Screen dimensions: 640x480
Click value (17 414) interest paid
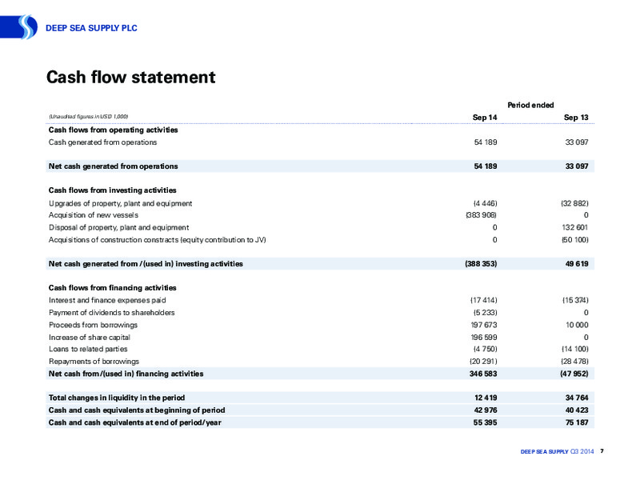pos(484,301)
